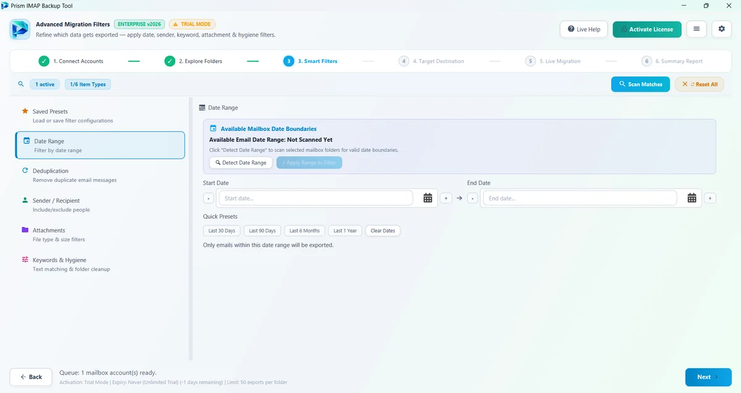Click completed checkmark for Explore Folders
The width and height of the screenshot is (741, 393).
point(170,61)
